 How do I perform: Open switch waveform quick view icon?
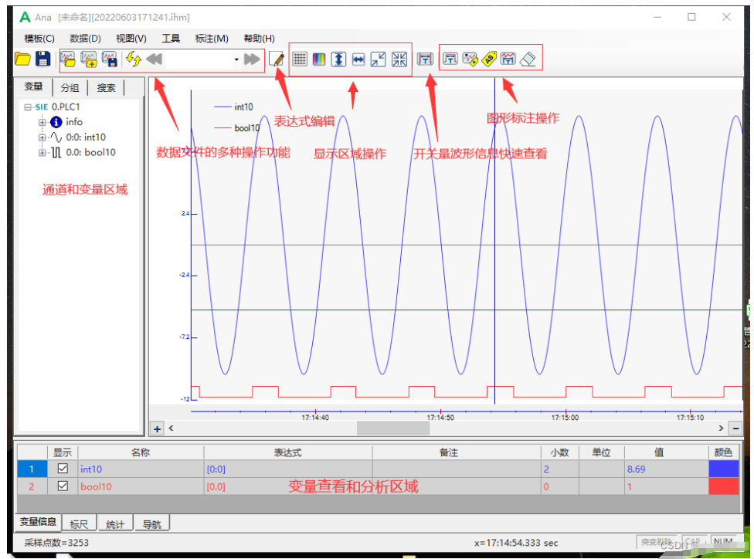click(425, 59)
